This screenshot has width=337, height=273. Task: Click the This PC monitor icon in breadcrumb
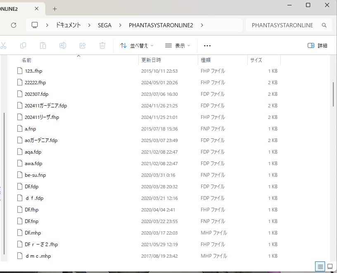click(x=35, y=25)
